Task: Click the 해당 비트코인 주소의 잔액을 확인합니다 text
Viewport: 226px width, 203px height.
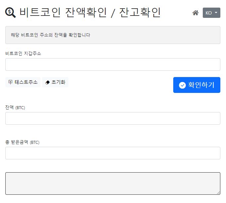Action: pos(50,35)
